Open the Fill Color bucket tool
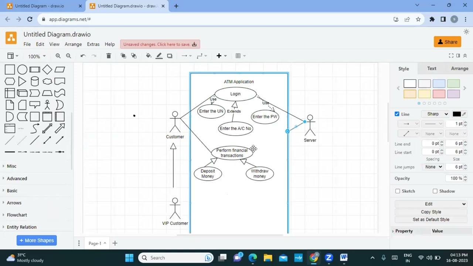 pyautogui.click(x=149, y=56)
